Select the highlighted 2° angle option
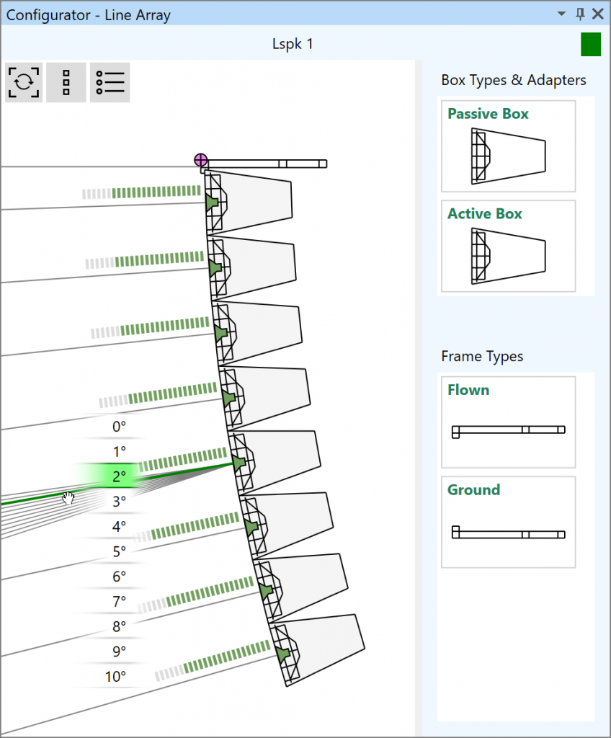The height and width of the screenshot is (738, 611). [x=119, y=476]
